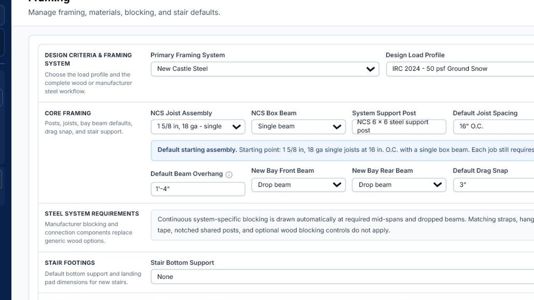
Task: Click the Default Beam Overhang input
Action: click(198, 189)
